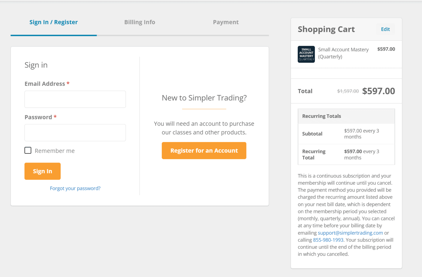This screenshot has height=277, width=422.
Task: Click the Sign in heading
Action: [x=36, y=65]
